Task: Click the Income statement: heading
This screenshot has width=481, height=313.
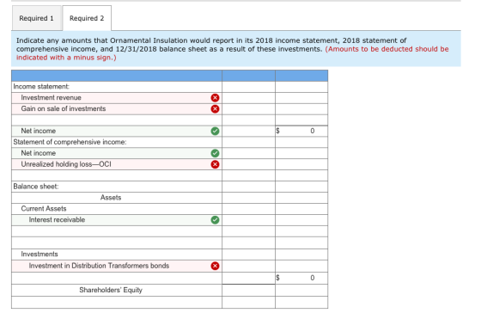Action: point(41,87)
